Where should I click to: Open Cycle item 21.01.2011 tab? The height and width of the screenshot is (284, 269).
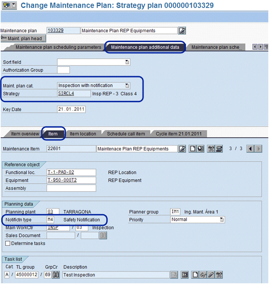tap(179, 134)
